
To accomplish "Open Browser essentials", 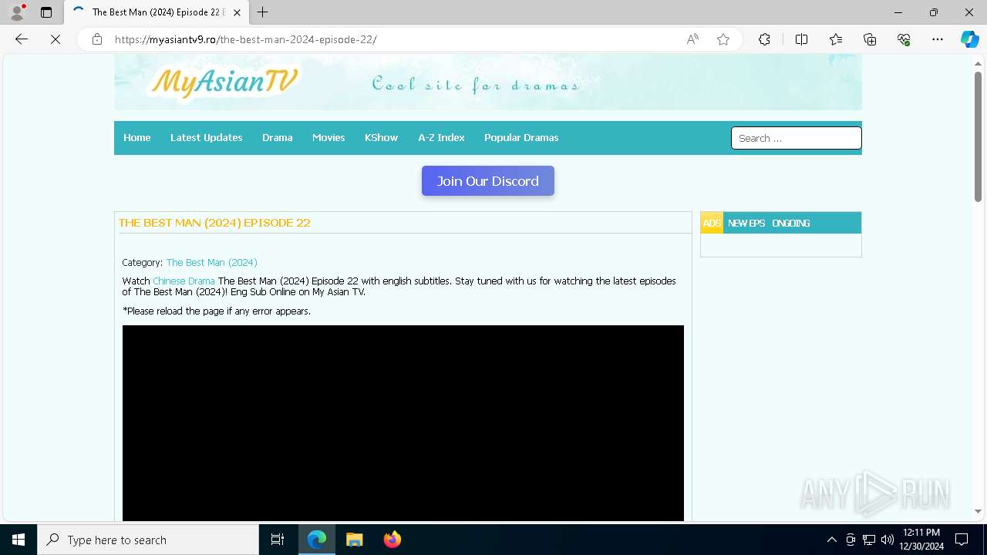I will click(x=904, y=39).
